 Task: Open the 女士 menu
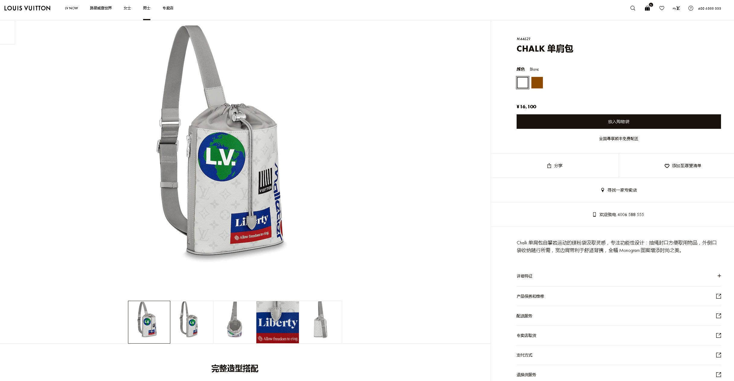127,8
